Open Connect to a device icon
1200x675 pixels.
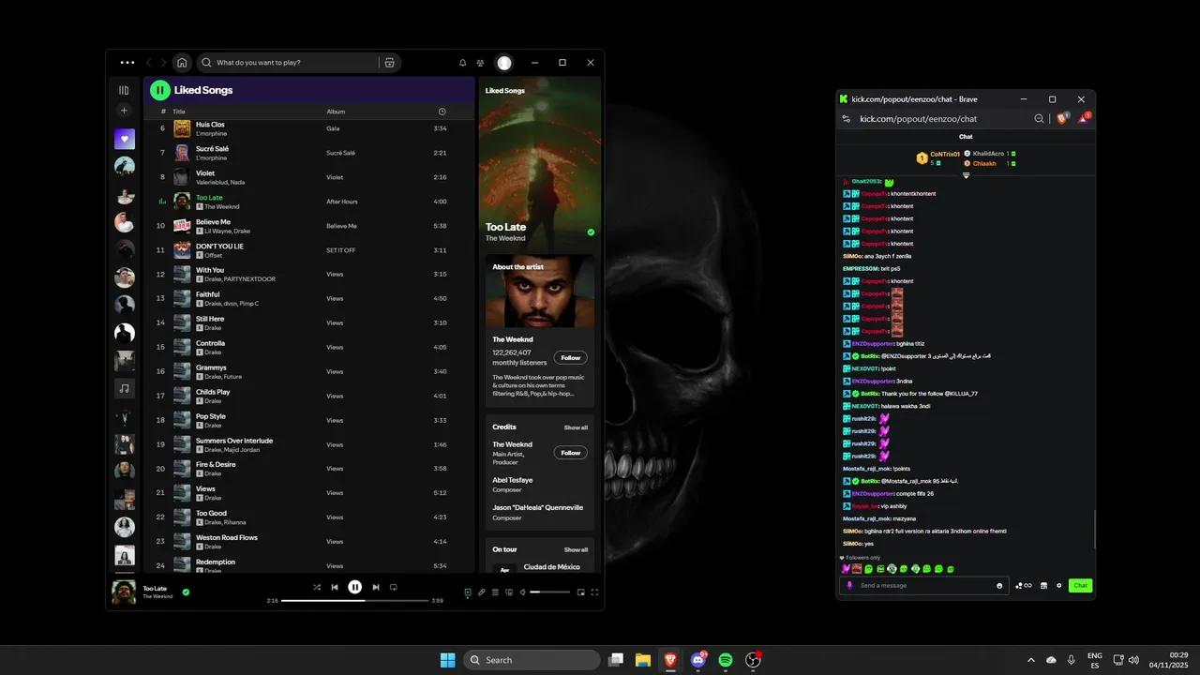pos(509,592)
